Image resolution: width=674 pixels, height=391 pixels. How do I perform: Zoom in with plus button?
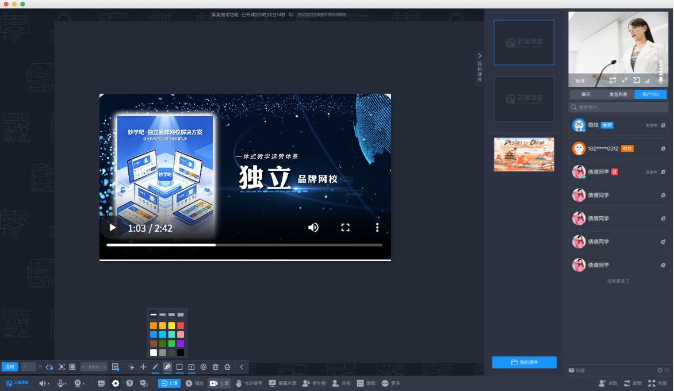105,367
